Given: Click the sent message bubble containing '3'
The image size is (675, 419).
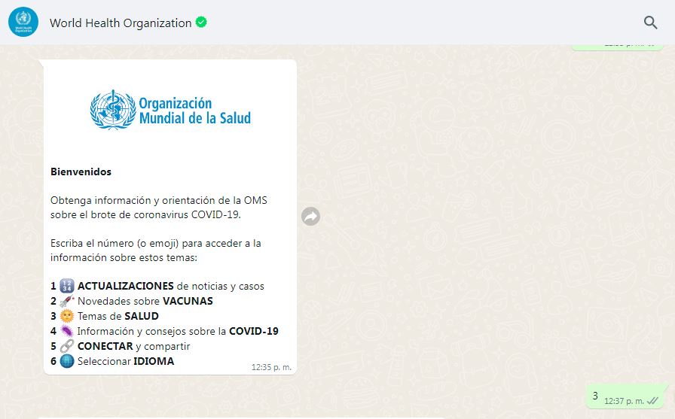Looking at the screenshot, I should tap(625, 396).
